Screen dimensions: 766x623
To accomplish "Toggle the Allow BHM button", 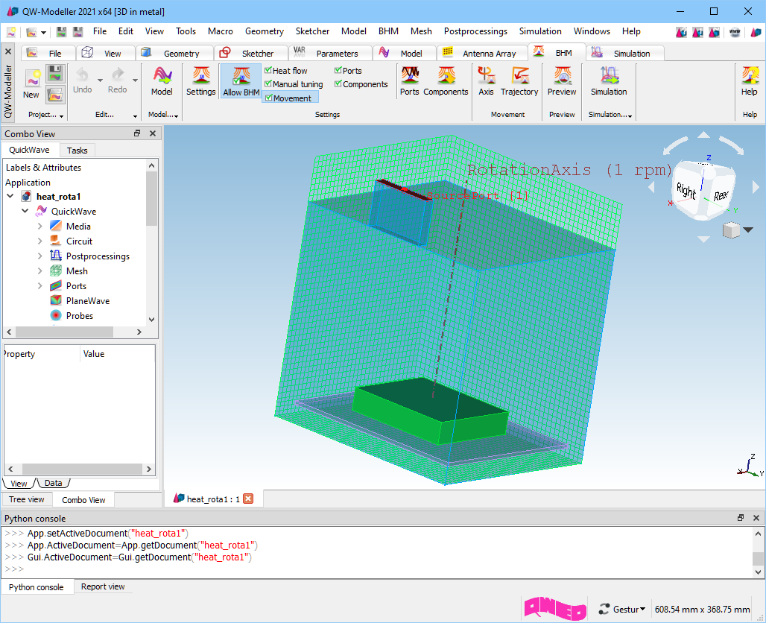I will 241,81.
